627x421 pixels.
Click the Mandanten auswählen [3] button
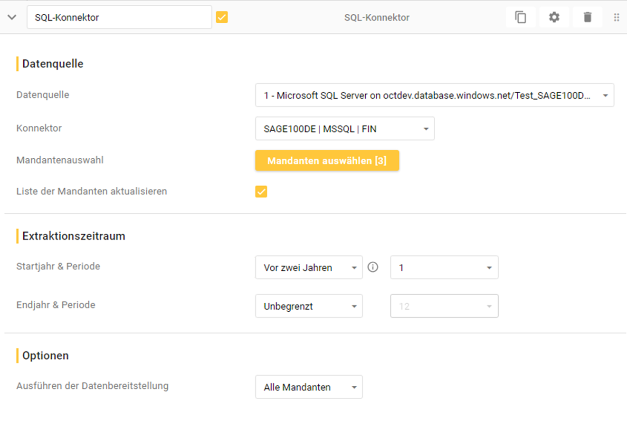click(327, 161)
